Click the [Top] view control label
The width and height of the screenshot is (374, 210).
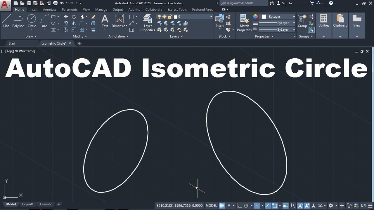9,51
